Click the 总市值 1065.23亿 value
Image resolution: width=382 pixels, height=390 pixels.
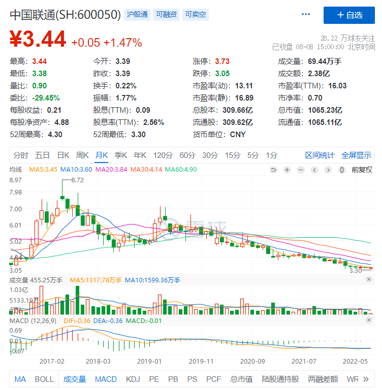325,110
